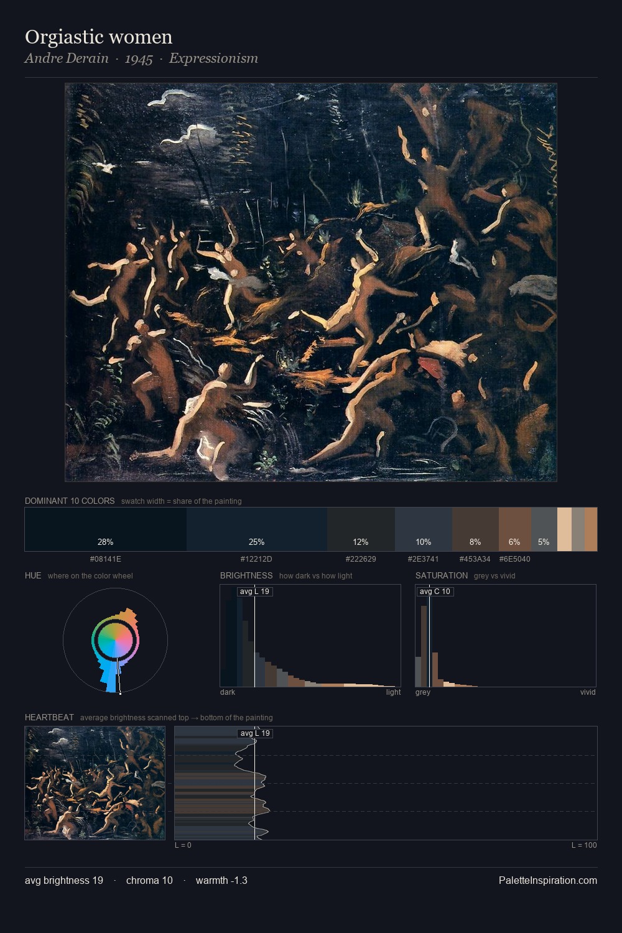Click the 'DOMINANT 10 COLORS' heading
Image resolution: width=622 pixels, height=933 pixels.
click(x=70, y=501)
